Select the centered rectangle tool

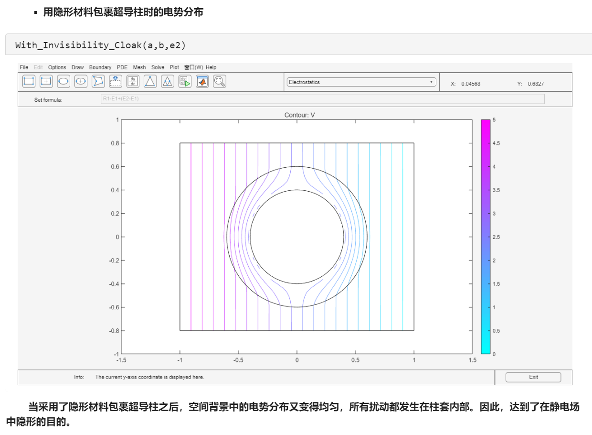point(46,81)
